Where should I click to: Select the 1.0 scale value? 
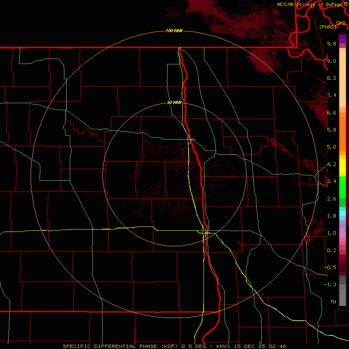click(332, 233)
